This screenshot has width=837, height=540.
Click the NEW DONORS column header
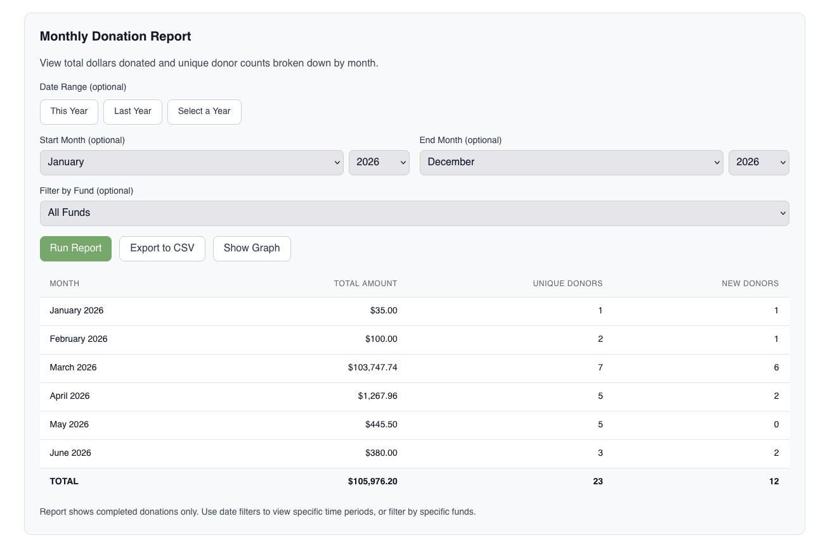pos(750,284)
